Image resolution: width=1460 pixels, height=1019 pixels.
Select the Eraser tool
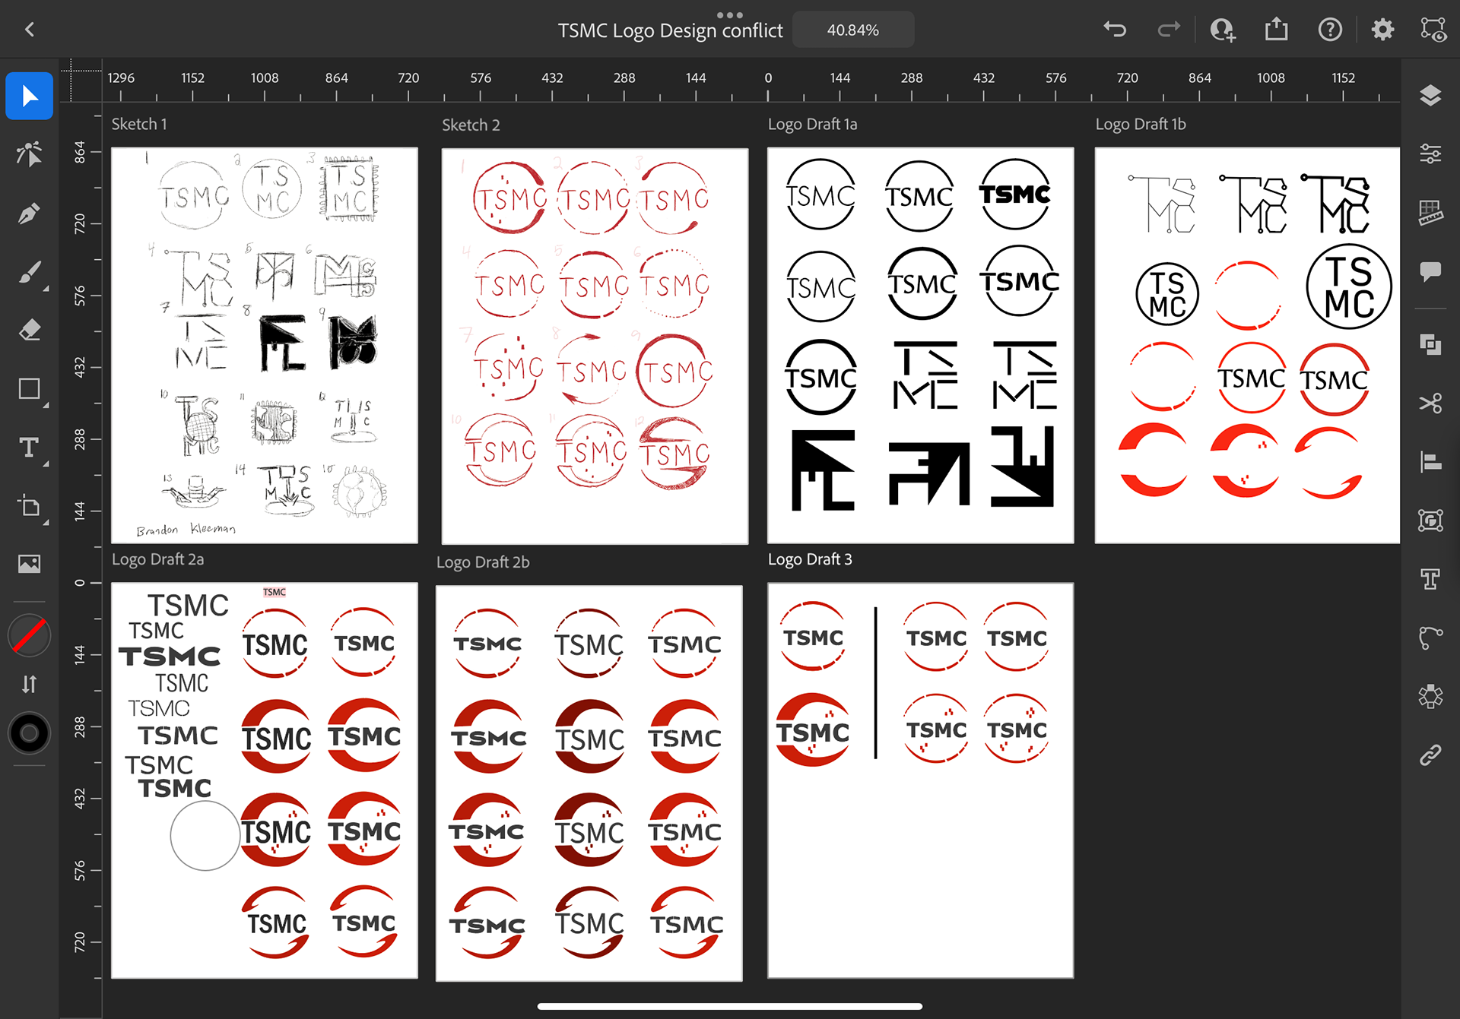click(29, 331)
